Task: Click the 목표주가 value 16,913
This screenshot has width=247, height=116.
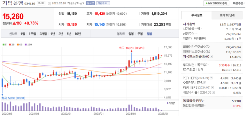Action: pos(237,65)
